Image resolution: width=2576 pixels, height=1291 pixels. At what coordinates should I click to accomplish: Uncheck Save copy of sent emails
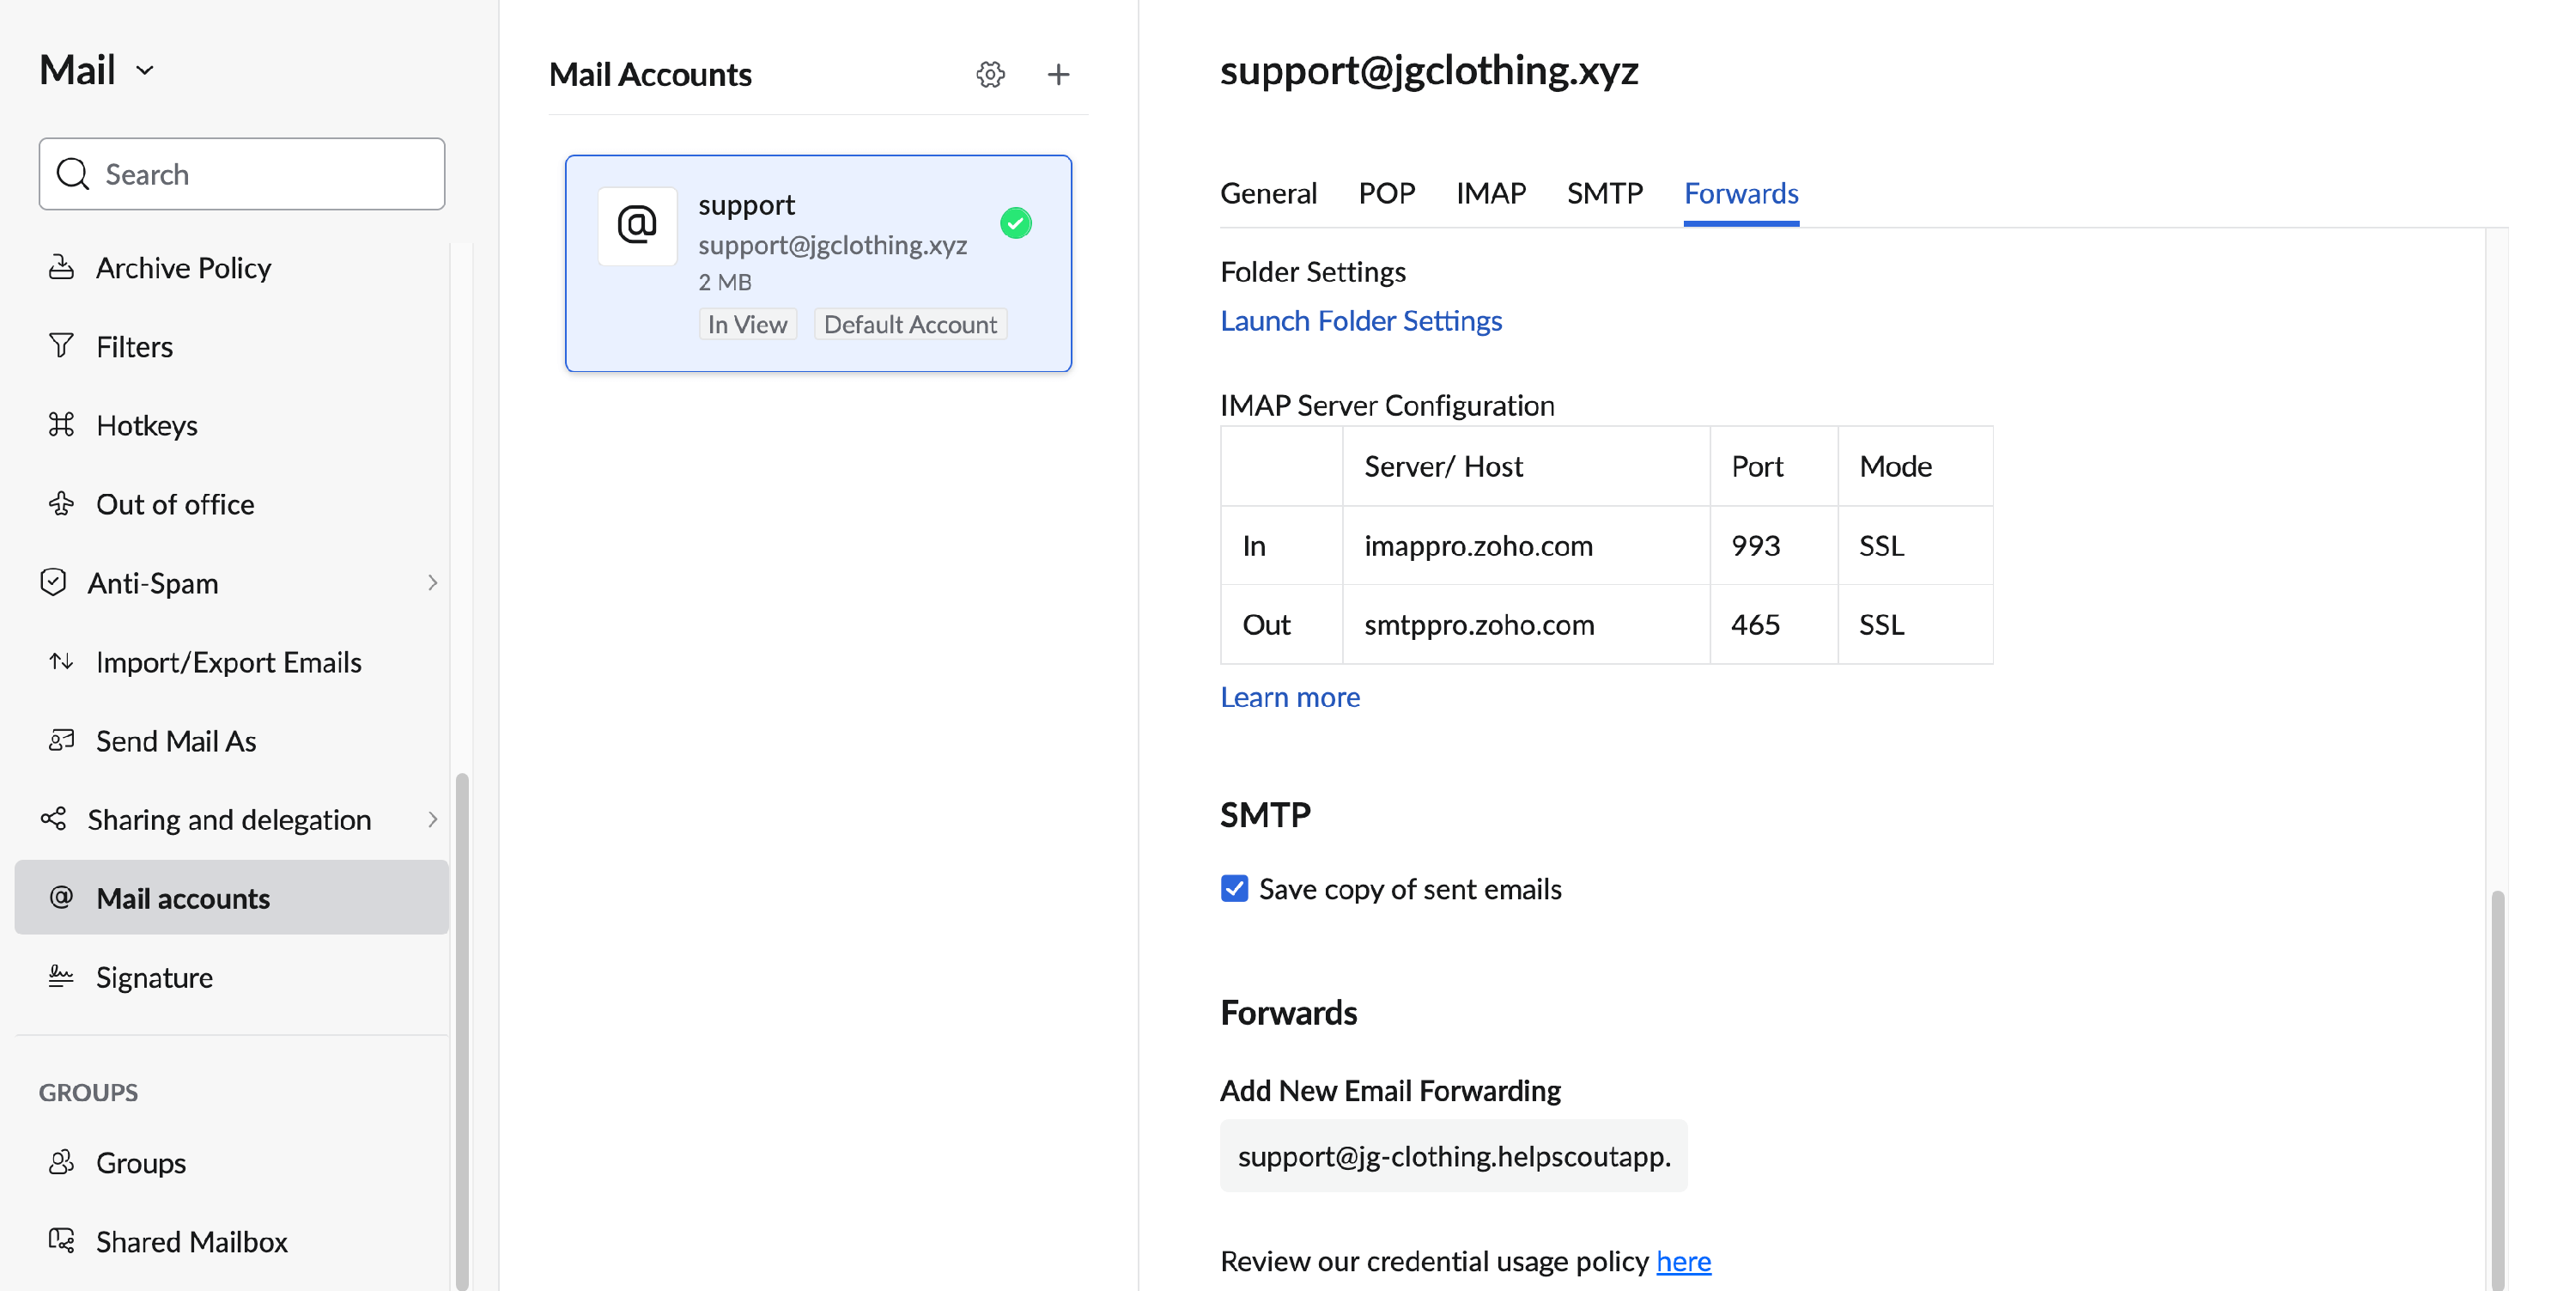(x=1234, y=888)
